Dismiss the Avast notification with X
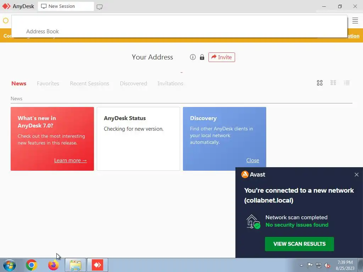The height and width of the screenshot is (272, 363). pos(357,175)
